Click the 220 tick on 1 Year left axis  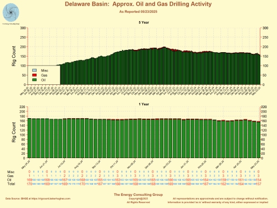(x=22, y=107)
